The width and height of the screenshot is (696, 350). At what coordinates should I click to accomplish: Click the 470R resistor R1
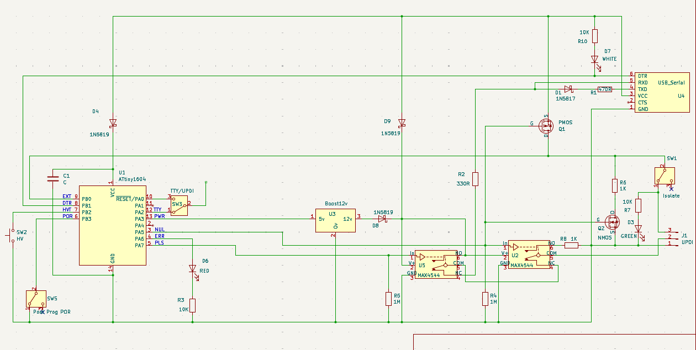tap(605, 89)
